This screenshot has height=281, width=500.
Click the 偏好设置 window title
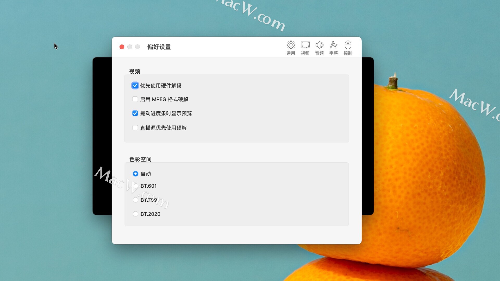[x=159, y=47]
